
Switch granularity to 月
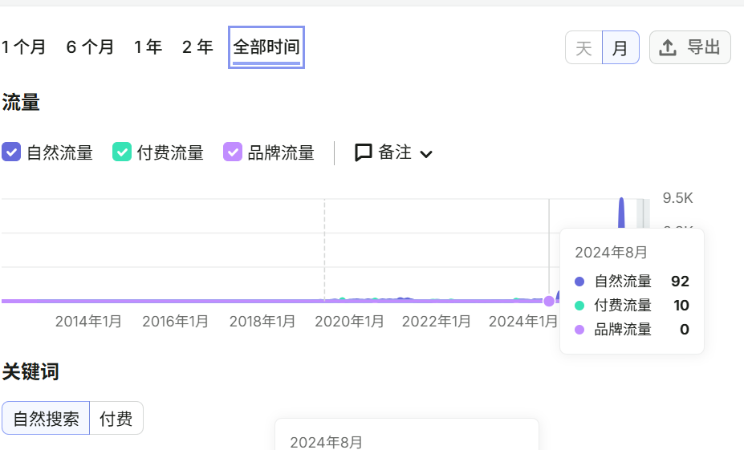click(620, 47)
